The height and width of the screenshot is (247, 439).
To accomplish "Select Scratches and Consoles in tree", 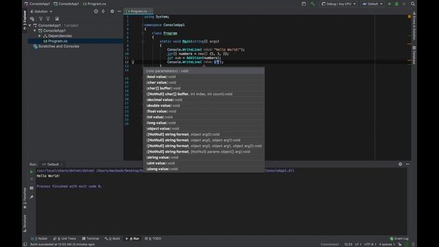I will pos(58,46).
